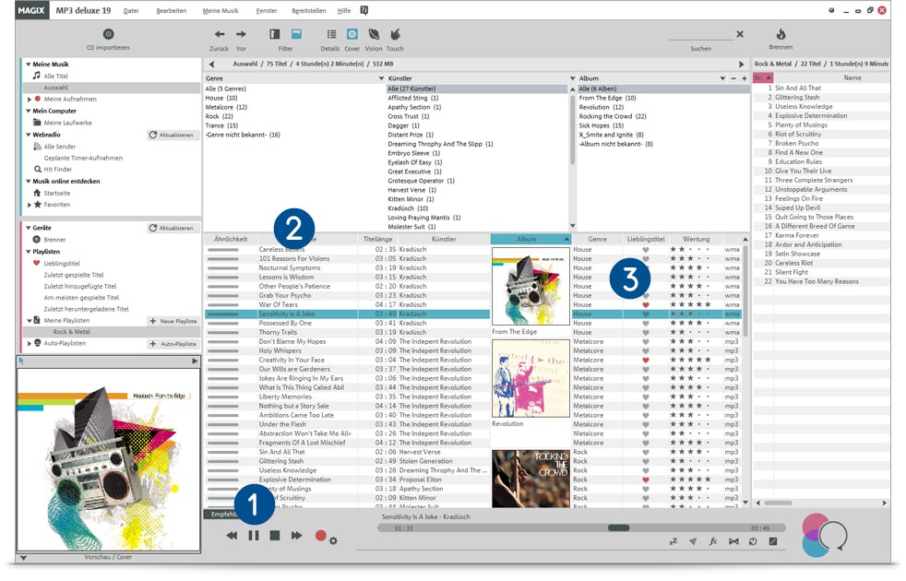Toggle favorite heart for War Of Tears
Screen dimensions: 906x581
click(x=646, y=304)
